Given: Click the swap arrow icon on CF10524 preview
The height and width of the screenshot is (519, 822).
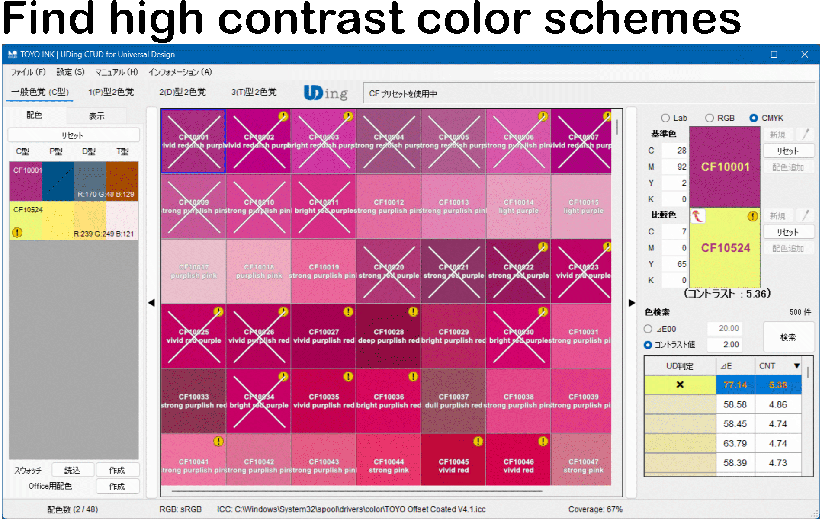Looking at the screenshot, I should pos(697,216).
